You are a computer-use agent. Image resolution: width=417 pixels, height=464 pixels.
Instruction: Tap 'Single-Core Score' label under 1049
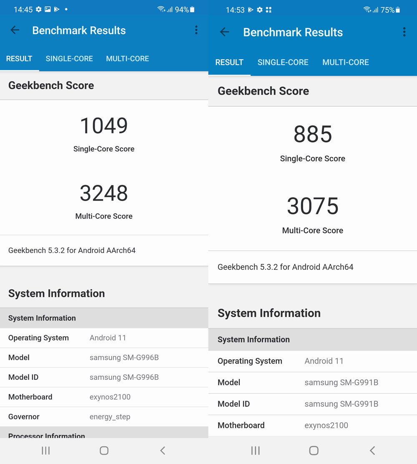[x=104, y=149]
